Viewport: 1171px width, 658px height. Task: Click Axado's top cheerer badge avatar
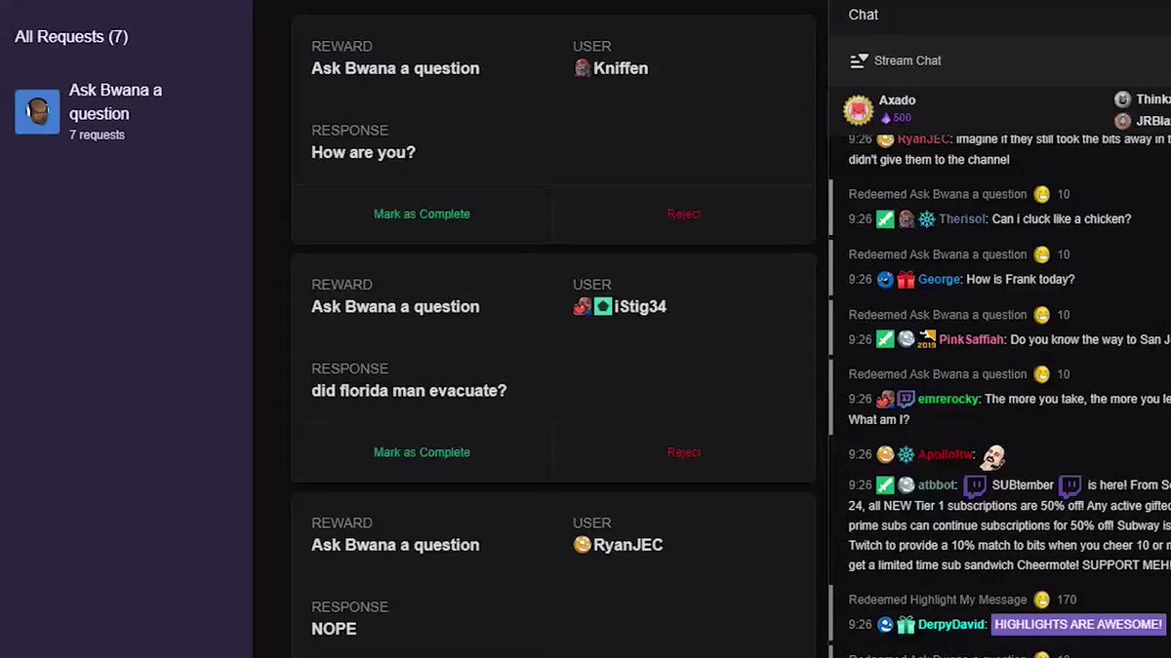(858, 110)
